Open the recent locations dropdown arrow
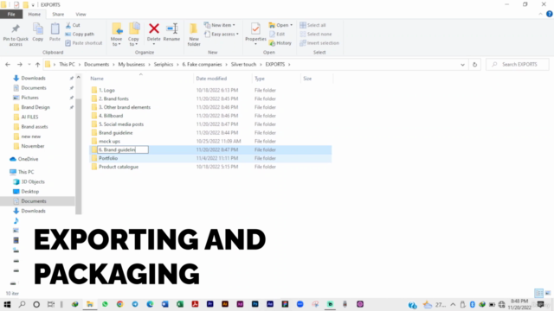This screenshot has width=554, height=311. coord(29,65)
